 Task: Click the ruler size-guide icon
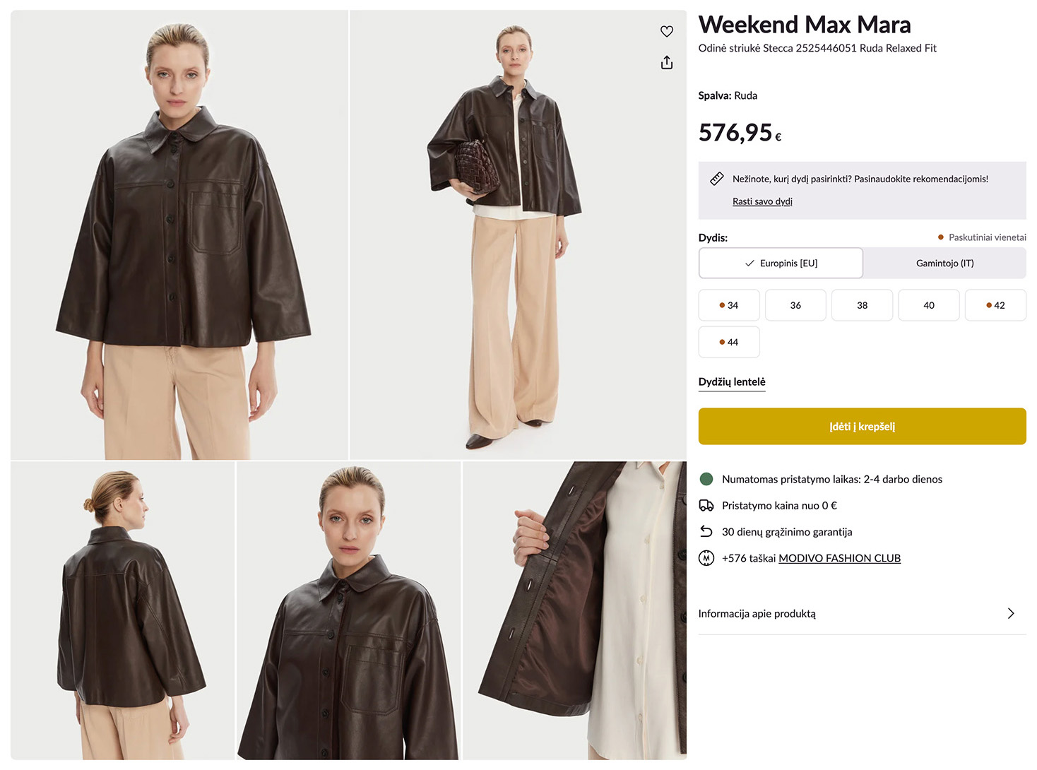coord(716,179)
